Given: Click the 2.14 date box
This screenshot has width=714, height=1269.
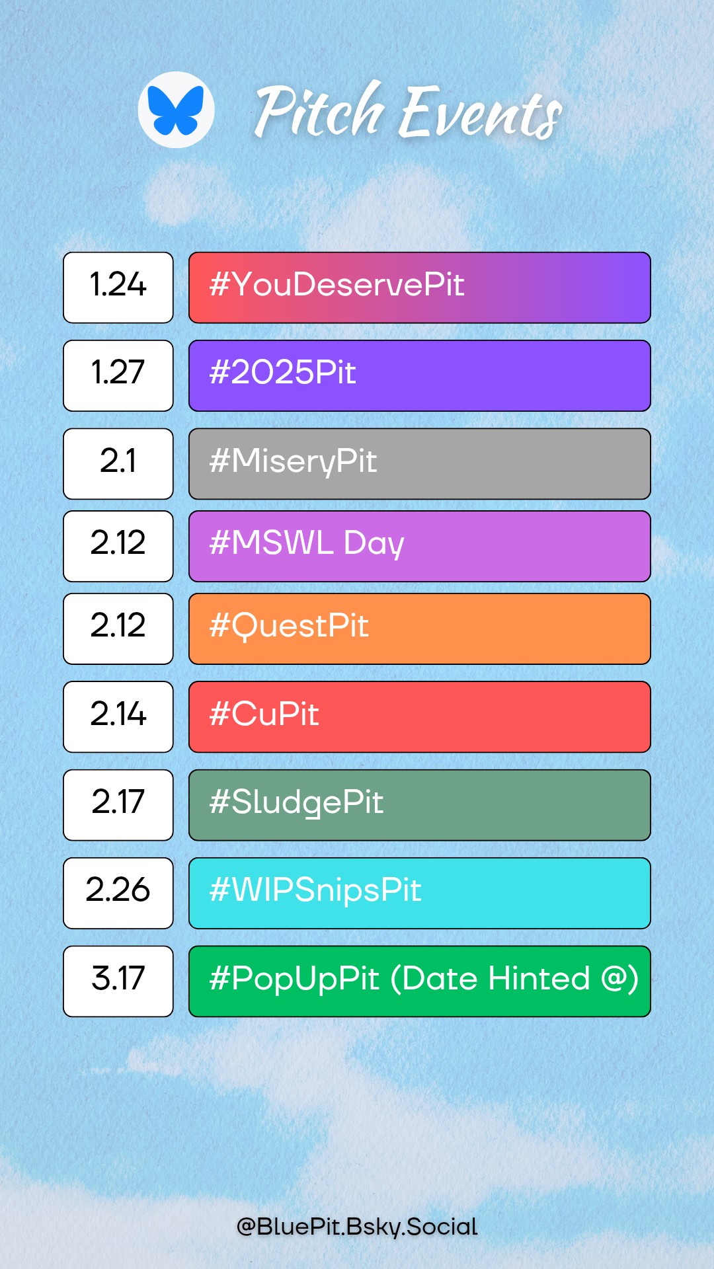Looking at the screenshot, I should click(118, 716).
